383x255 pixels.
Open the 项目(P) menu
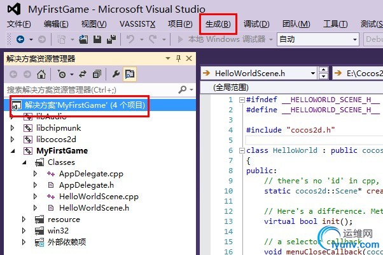pyautogui.click(x=180, y=24)
